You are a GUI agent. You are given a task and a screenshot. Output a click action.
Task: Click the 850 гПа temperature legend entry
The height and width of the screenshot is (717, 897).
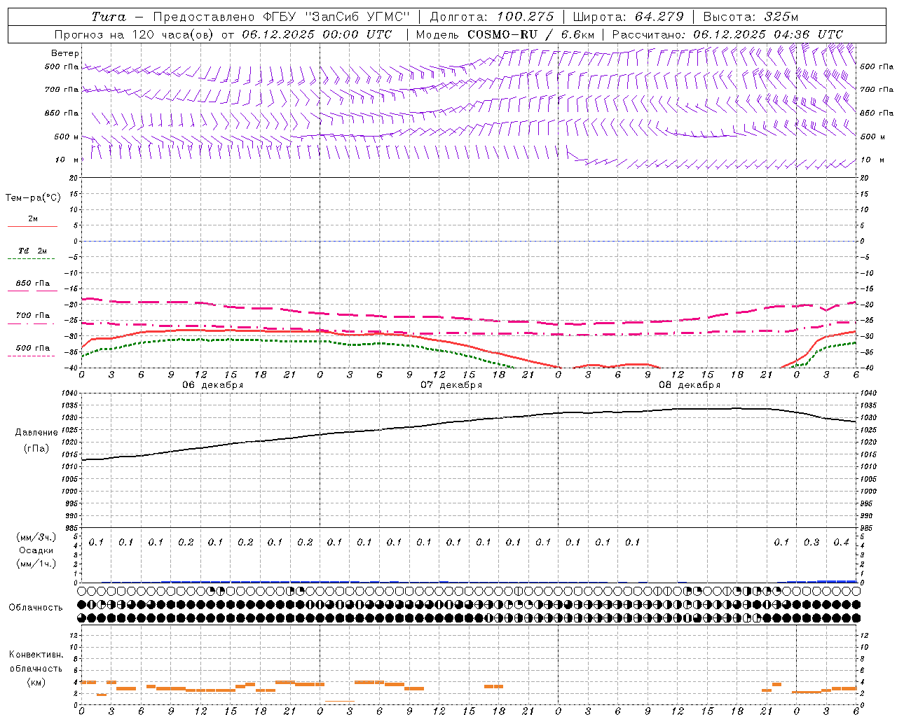[33, 284]
